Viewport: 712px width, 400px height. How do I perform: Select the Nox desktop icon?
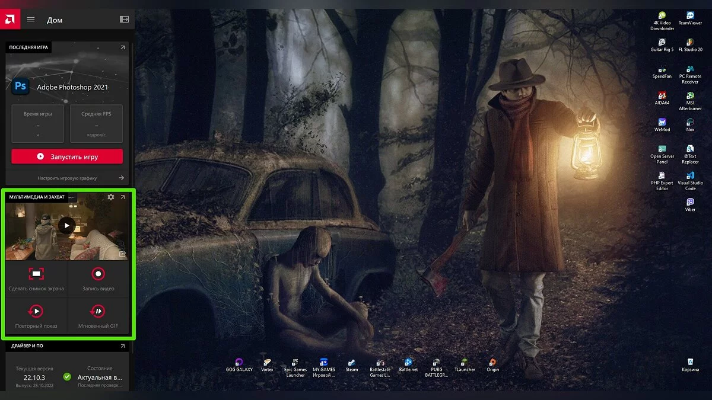click(x=690, y=125)
